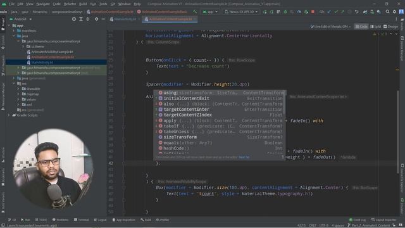This screenshot has height=228, width=405.
Task: Expand the mipmap folder
Action: tap(18, 94)
